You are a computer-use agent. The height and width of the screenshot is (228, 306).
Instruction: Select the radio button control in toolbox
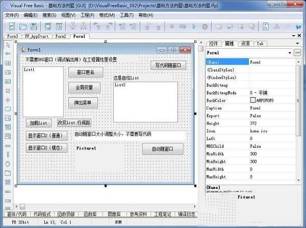click(8, 100)
